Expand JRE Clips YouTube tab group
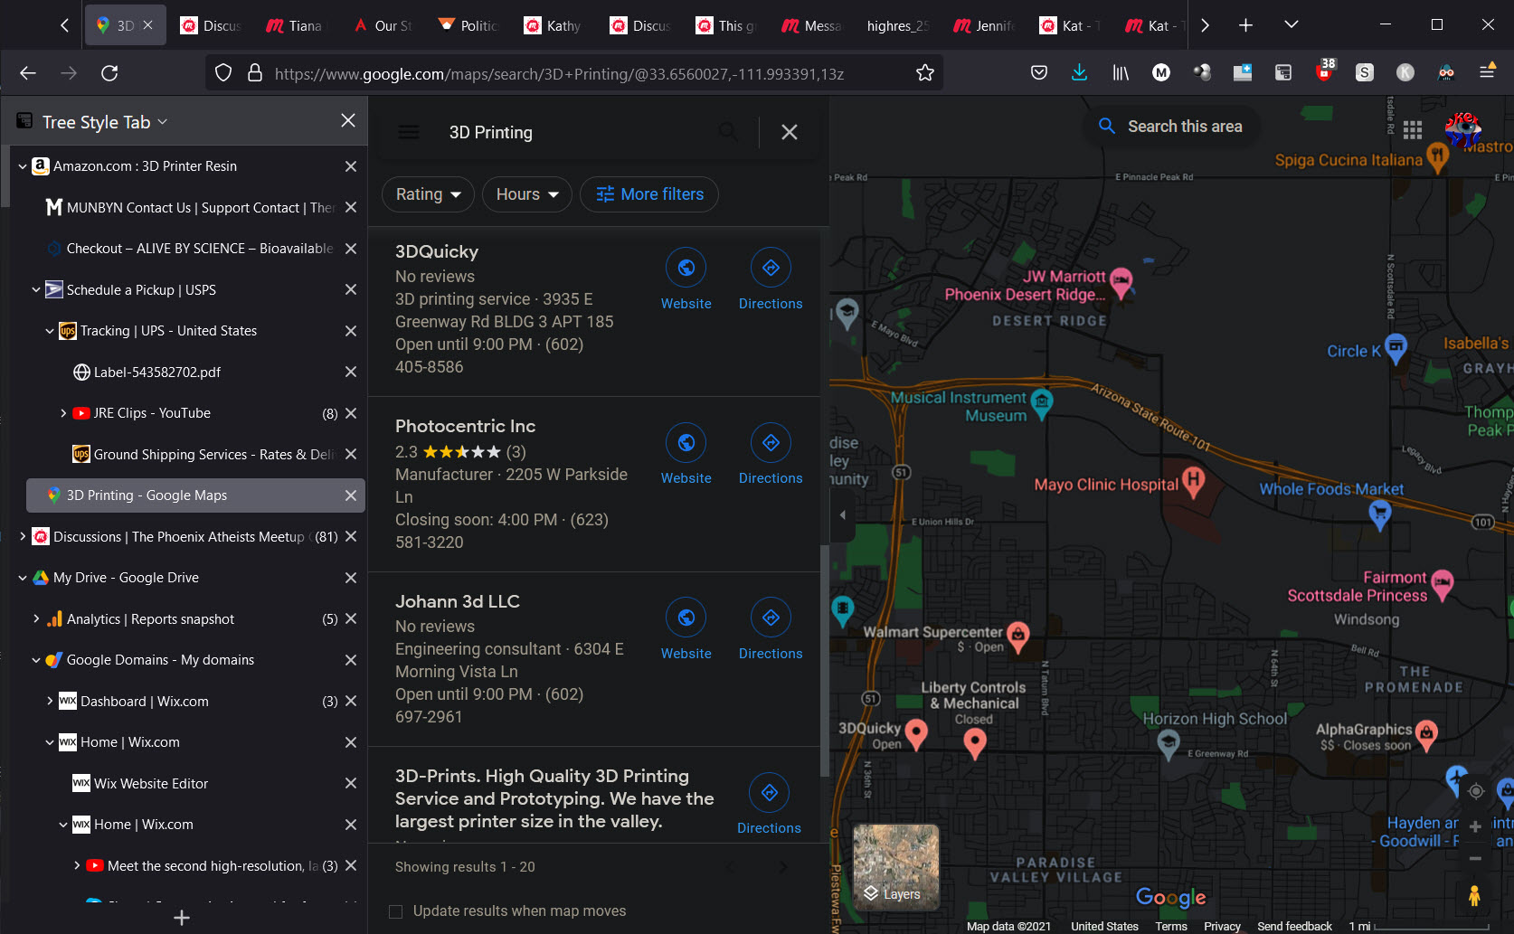This screenshot has height=934, width=1514. pyautogui.click(x=63, y=413)
